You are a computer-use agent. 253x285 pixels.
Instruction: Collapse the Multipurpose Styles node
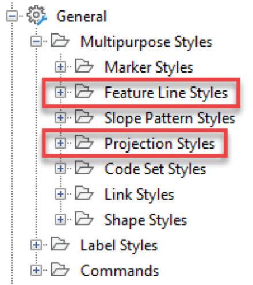pyautogui.click(x=36, y=41)
